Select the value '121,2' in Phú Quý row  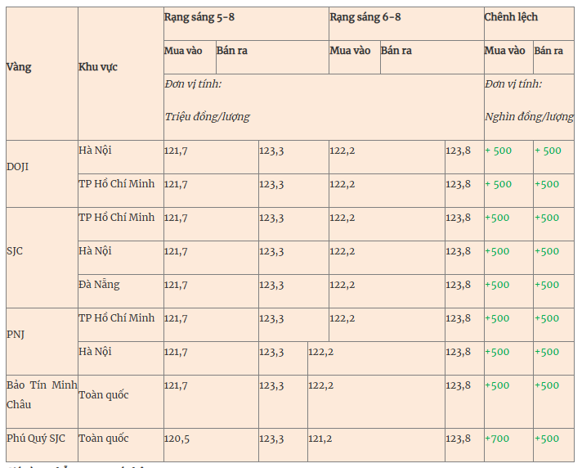[320, 439]
